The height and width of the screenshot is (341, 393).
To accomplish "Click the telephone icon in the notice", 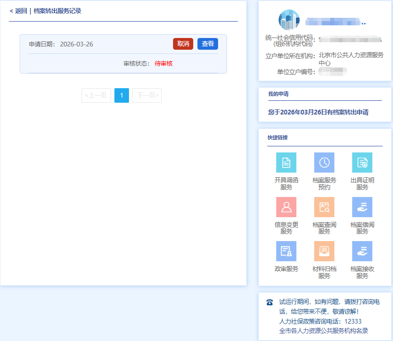I will (270, 303).
